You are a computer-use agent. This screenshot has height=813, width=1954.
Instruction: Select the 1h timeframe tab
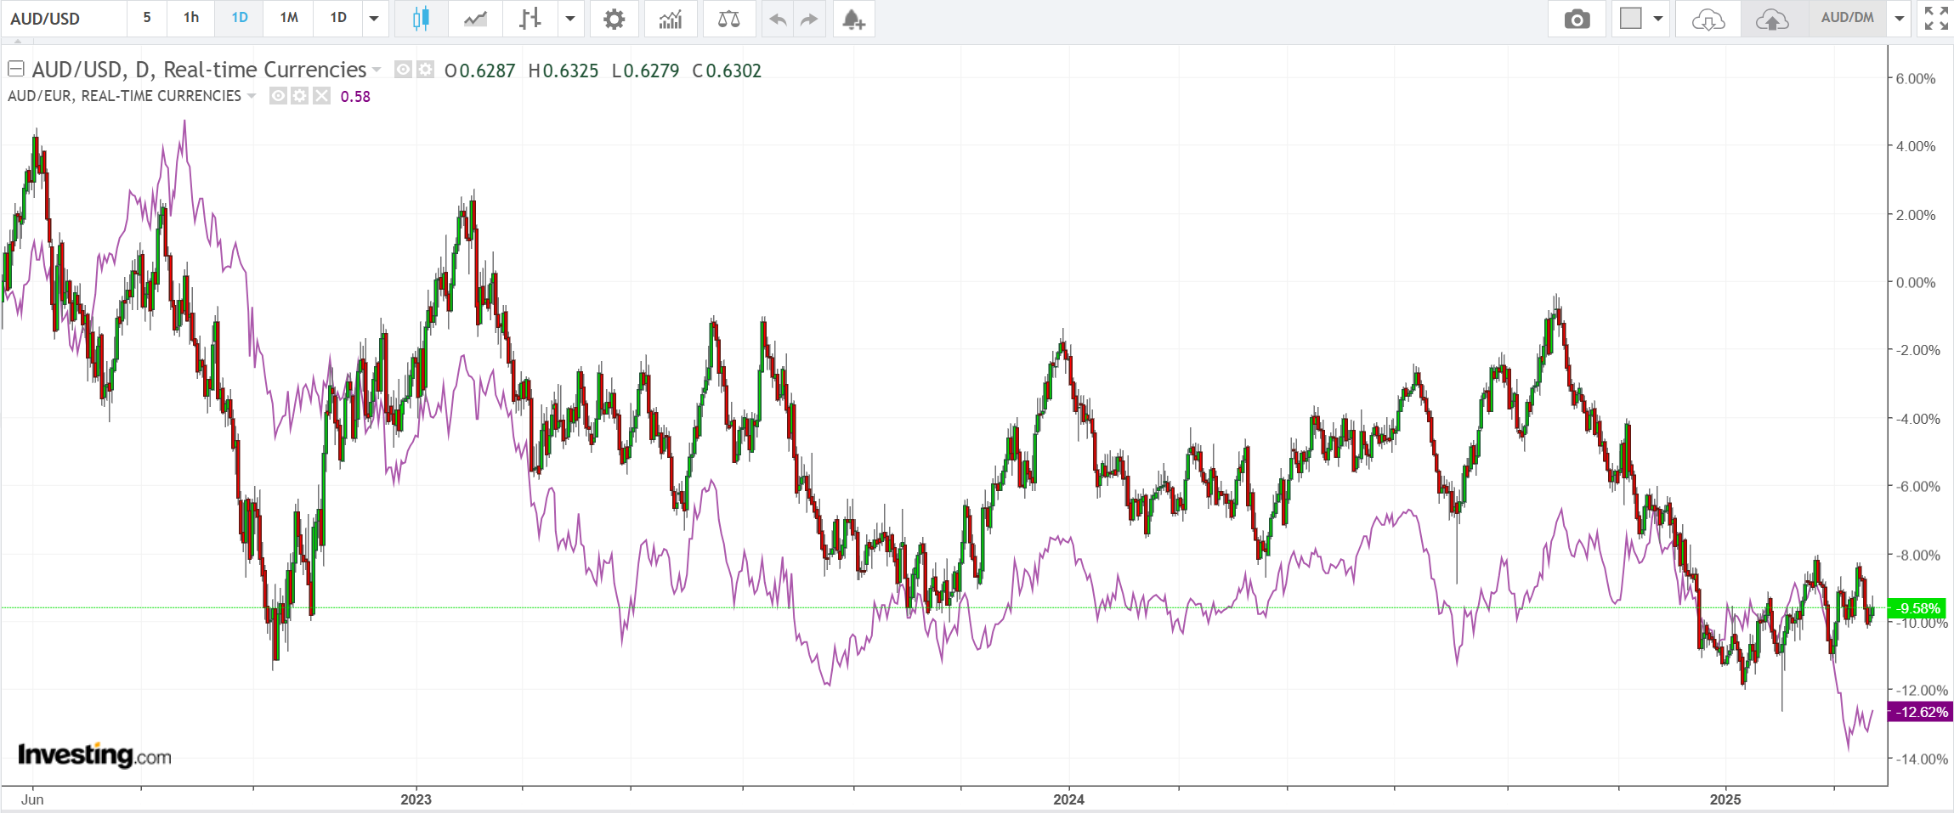191,18
